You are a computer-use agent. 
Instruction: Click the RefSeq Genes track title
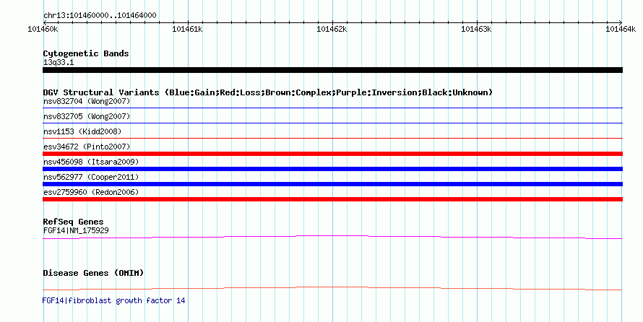[73, 222]
